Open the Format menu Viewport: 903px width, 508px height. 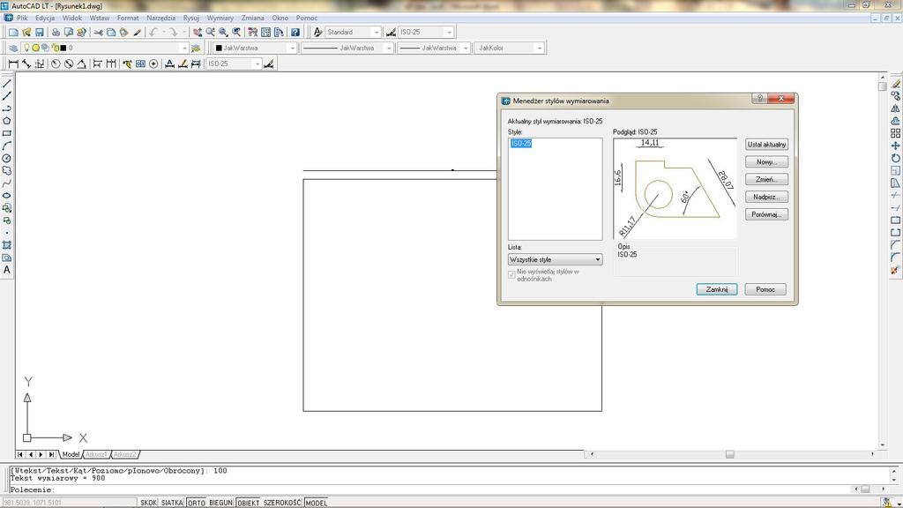[128, 18]
